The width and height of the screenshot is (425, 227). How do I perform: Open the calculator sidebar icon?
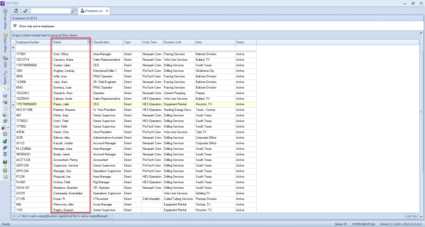[5, 154]
